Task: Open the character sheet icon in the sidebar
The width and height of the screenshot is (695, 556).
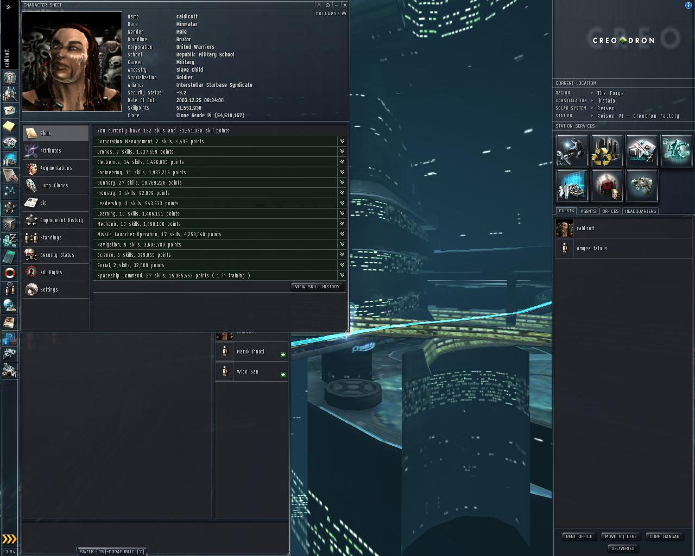Action: 9,78
